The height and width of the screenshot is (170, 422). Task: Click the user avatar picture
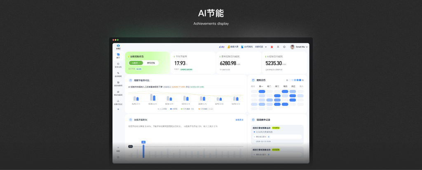[292, 47]
